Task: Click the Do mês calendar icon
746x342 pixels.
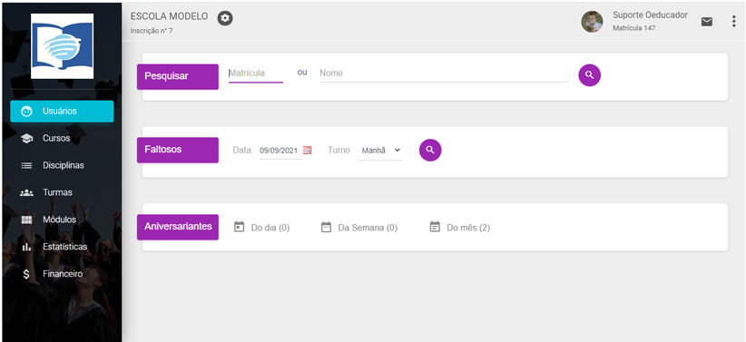Action: [x=435, y=227]
